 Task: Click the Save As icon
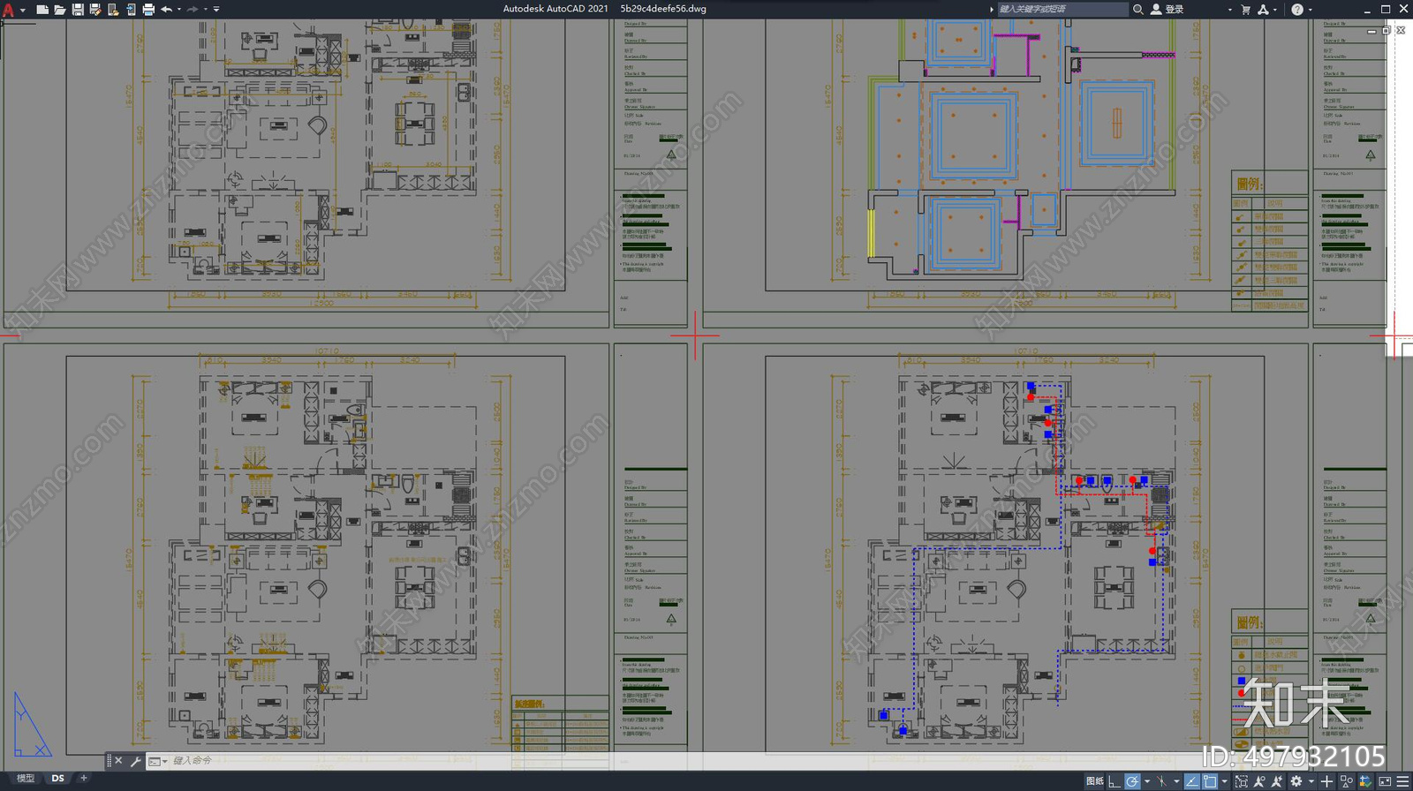(x=95, y=10)
